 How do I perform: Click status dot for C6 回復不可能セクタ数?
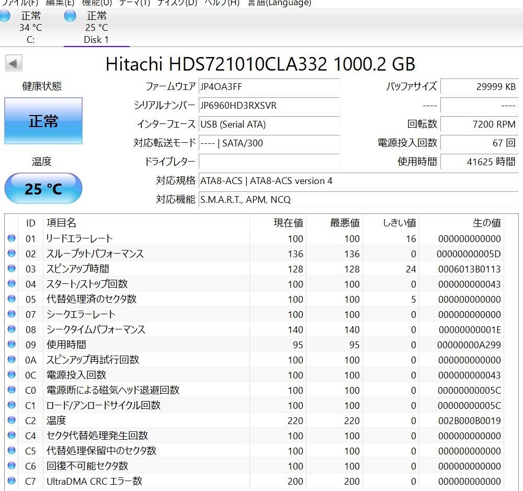click(x=12, y=465)
